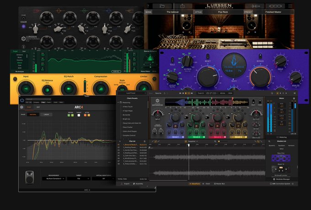Switch to Waveform view tab in T-RackS
The width and height of the screenshot is (311, 210).
(194, 184)
